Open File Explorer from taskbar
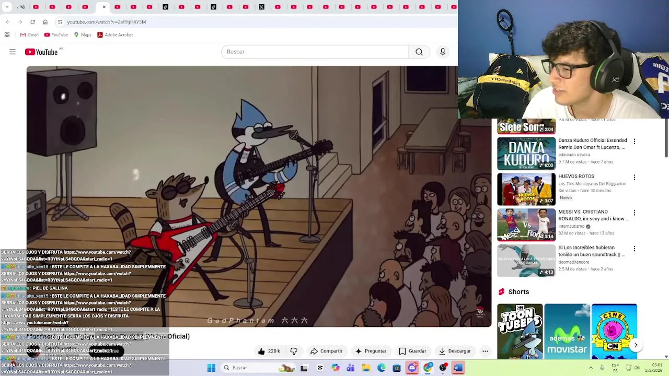 (366, 368)
